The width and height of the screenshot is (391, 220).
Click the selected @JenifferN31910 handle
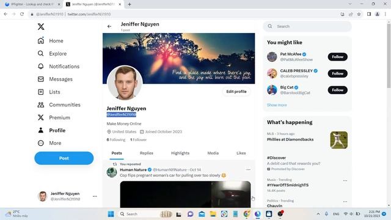(121, 115)
